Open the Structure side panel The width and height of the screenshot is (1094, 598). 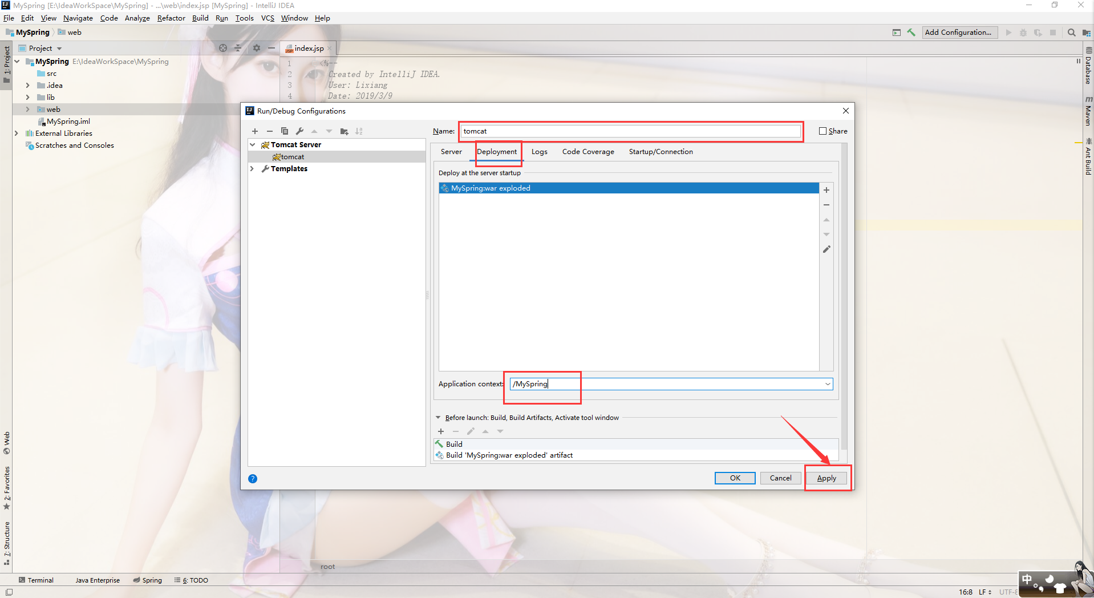coord(7,543)
